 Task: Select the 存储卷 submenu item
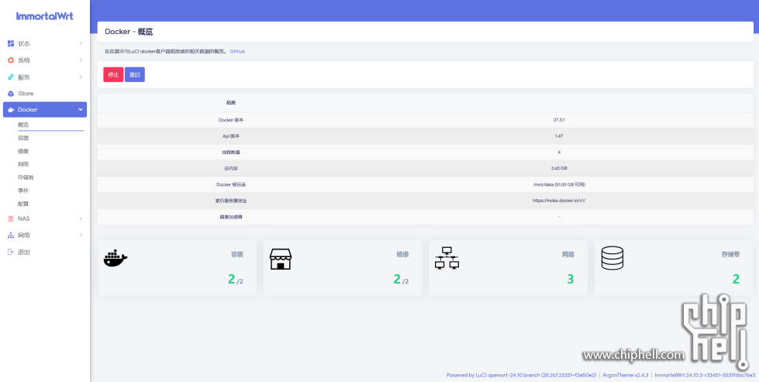26,177
